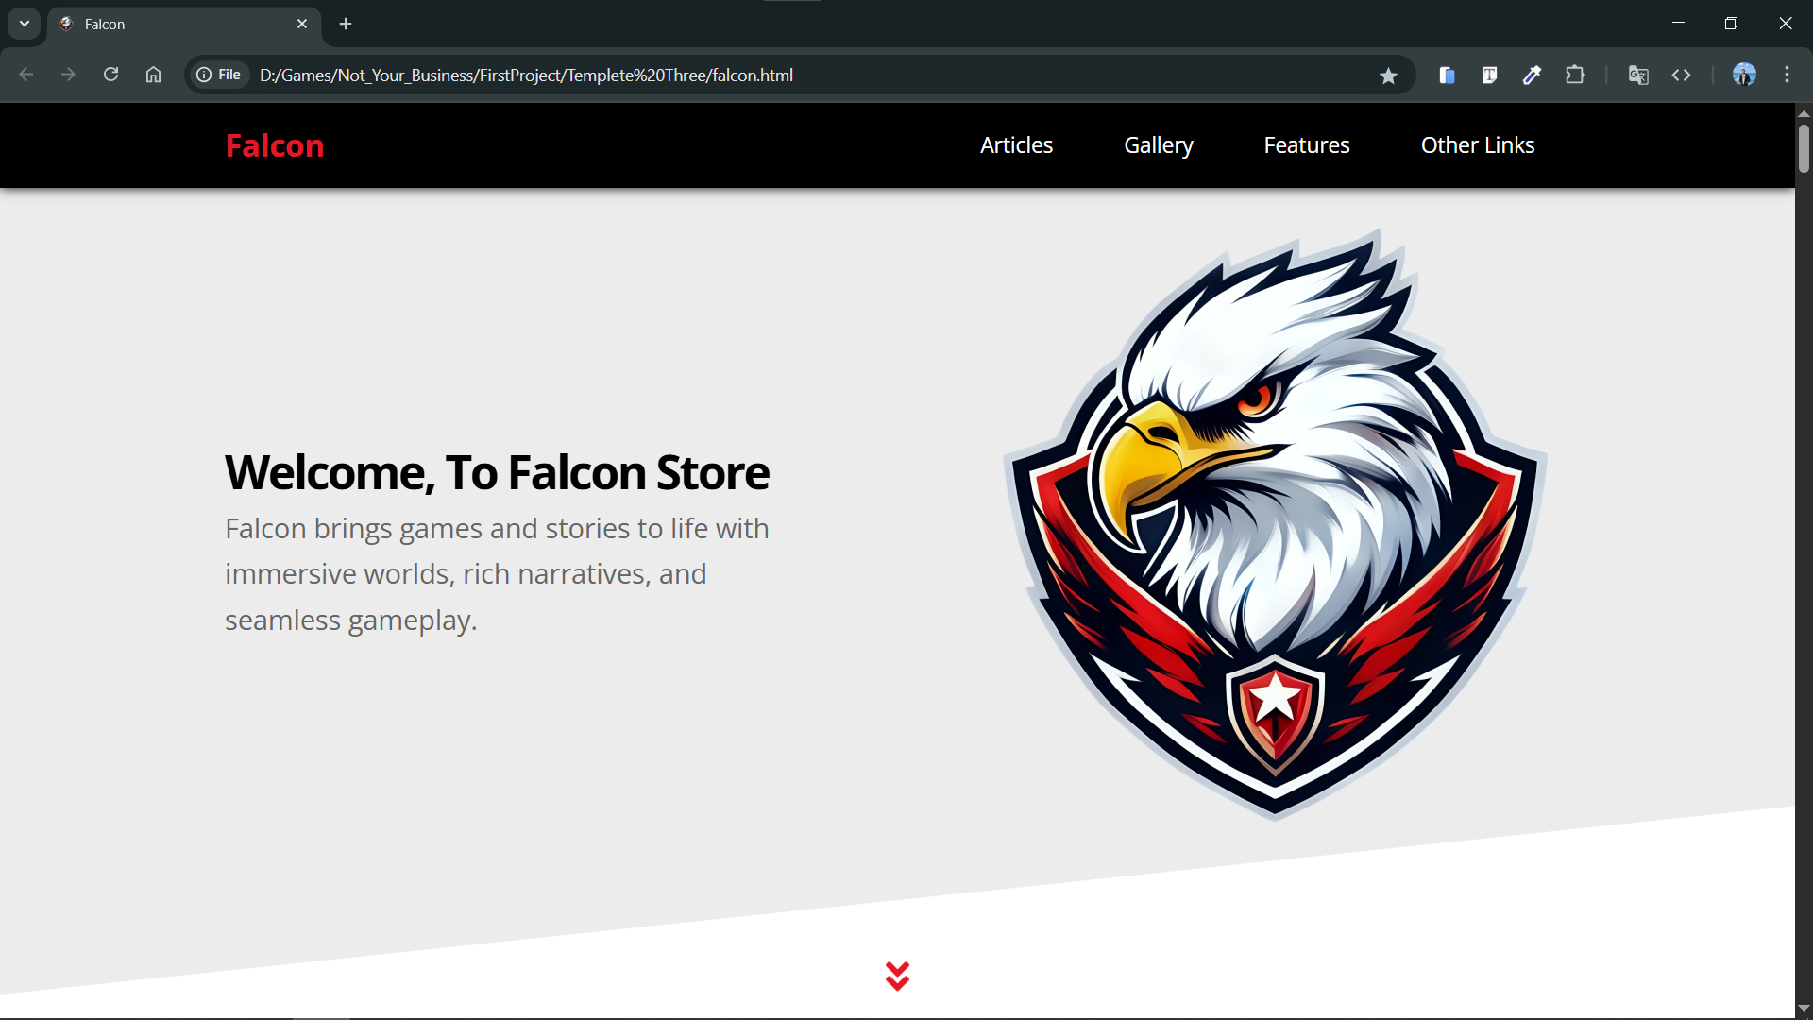The height and width of the screenshot is (1020, 1813).
Task: Click the red double-chevron scroll-down arrow
Action: point(897,976)
